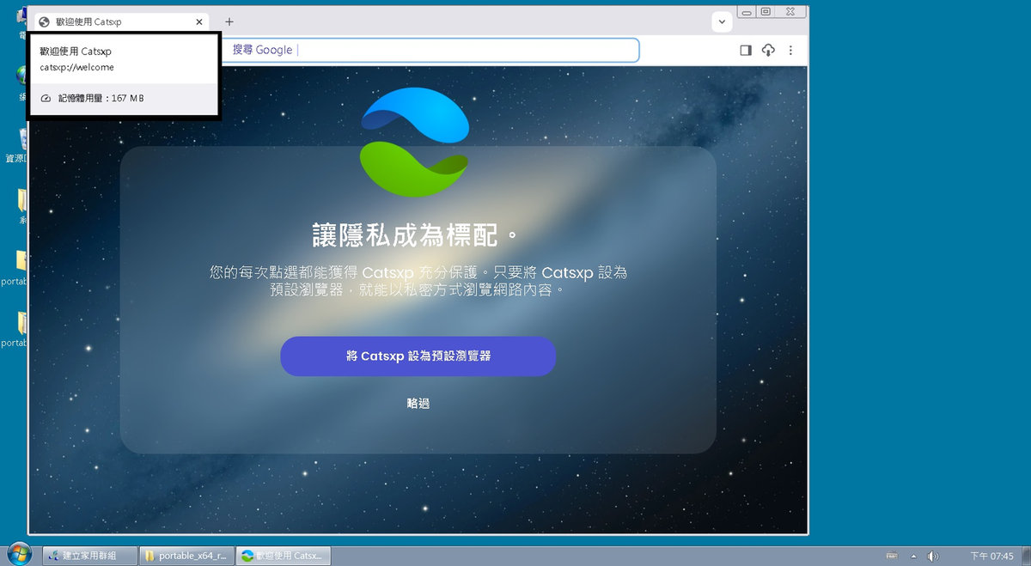
Task: Minimize the Catsxp browser window
Action: coord(746,12)
